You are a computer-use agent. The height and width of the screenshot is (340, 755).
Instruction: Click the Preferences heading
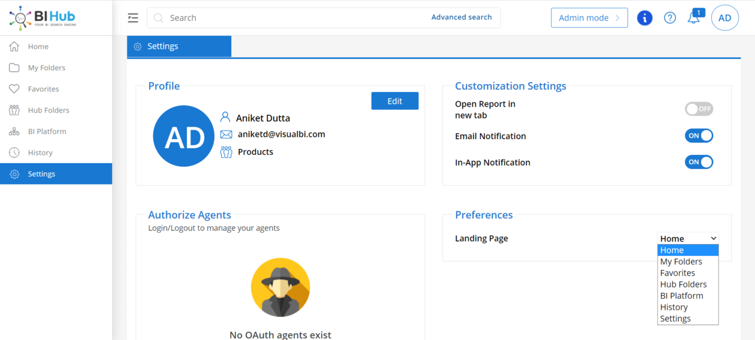pyautogui.click(x=484, y=215)
